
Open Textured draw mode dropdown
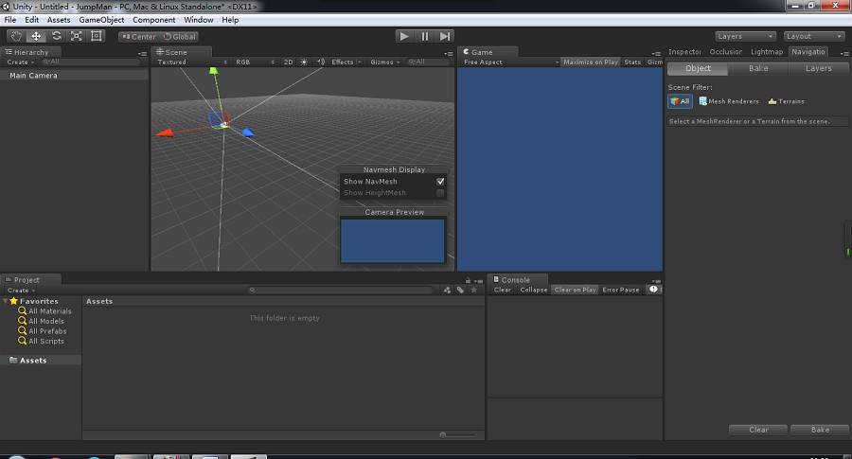click(x=192, y=62)
